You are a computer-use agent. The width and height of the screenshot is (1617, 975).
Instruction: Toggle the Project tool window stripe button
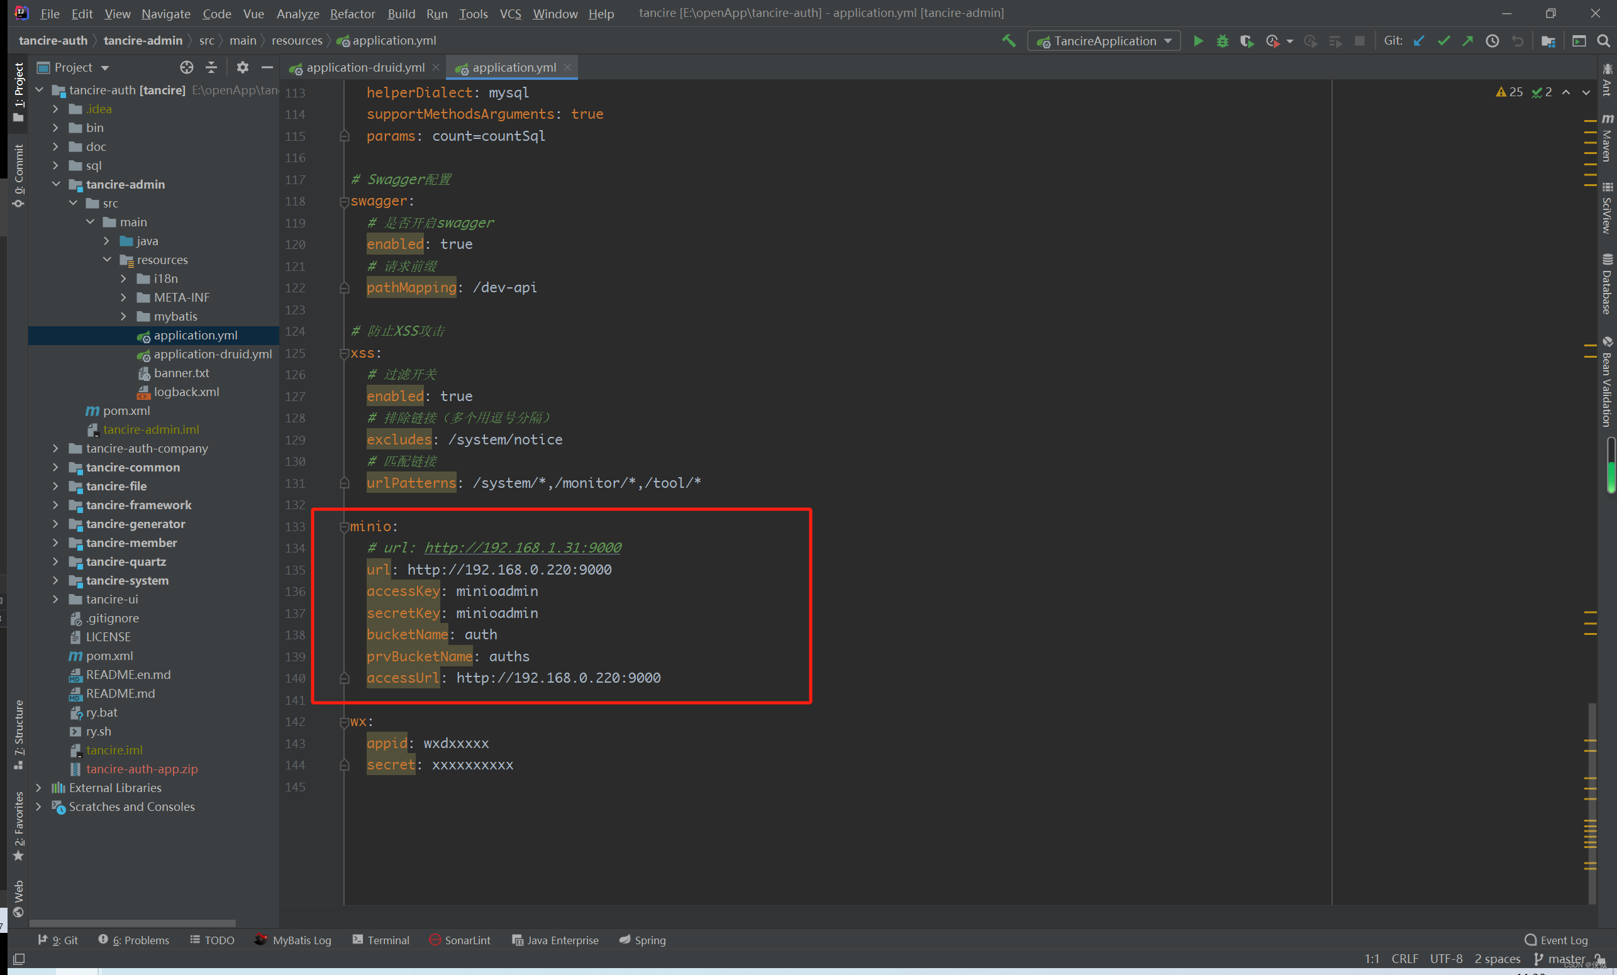18,92
